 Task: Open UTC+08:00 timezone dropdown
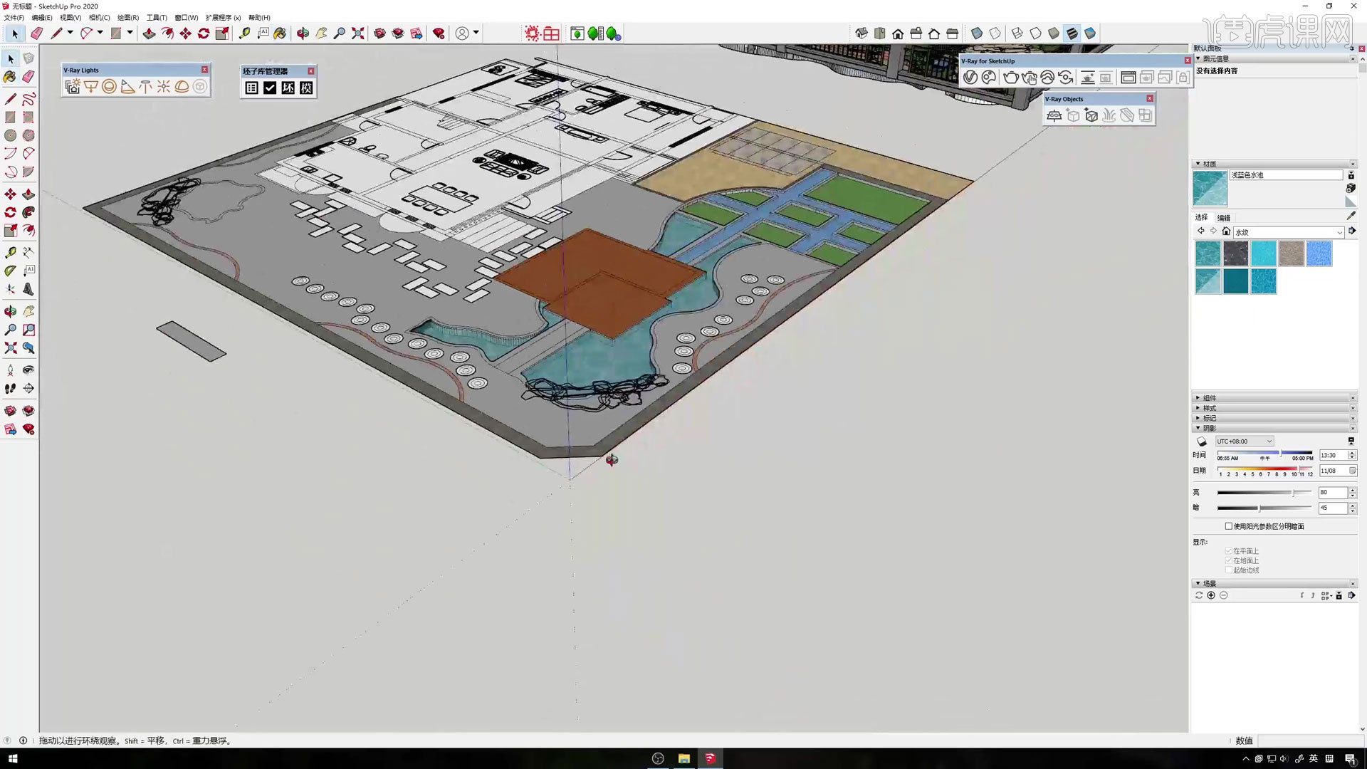click(x=1245, y=441)
